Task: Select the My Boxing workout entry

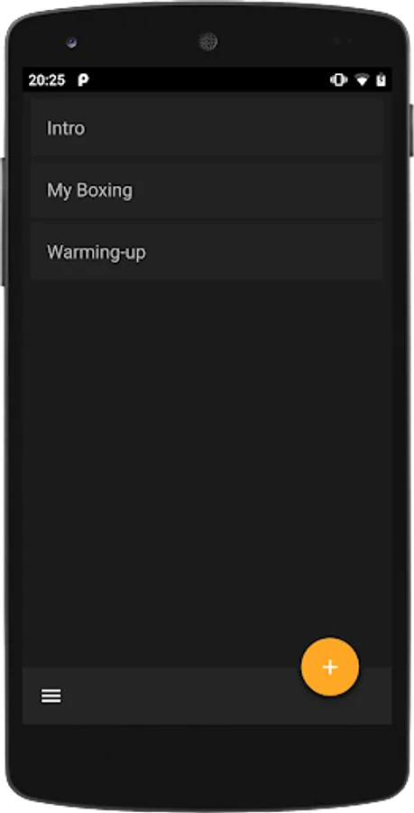Action: (x=207, y=190)
